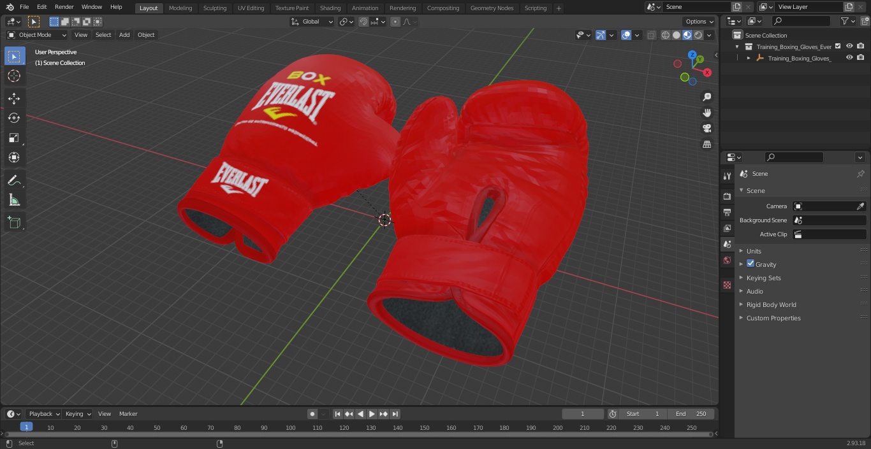Click the timeline horizontal scrollbar

(x=360, y=434)
